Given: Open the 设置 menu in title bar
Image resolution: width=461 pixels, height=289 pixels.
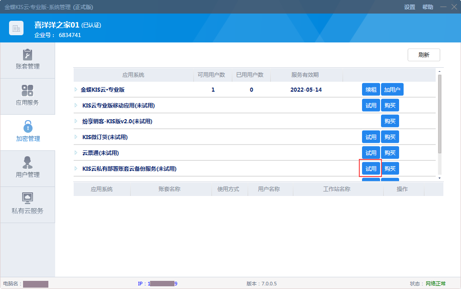Looking at the screenshot, I should pyautogui.click(x=409, y=7).
